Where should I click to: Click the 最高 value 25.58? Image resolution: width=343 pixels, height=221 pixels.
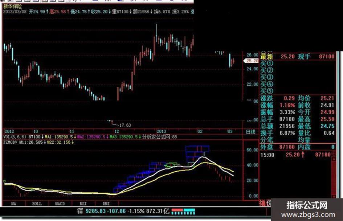pos(327,119)
